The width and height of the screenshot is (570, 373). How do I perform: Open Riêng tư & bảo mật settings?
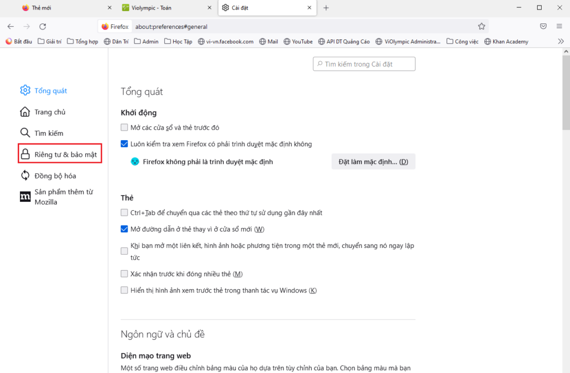coord(60,154)
